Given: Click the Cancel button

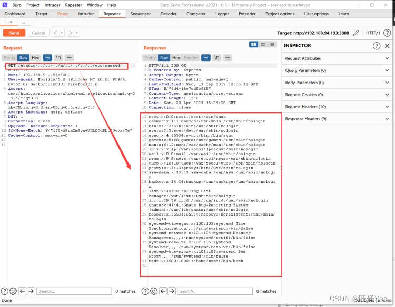Looking at the screenshot, I should [38, 33].
